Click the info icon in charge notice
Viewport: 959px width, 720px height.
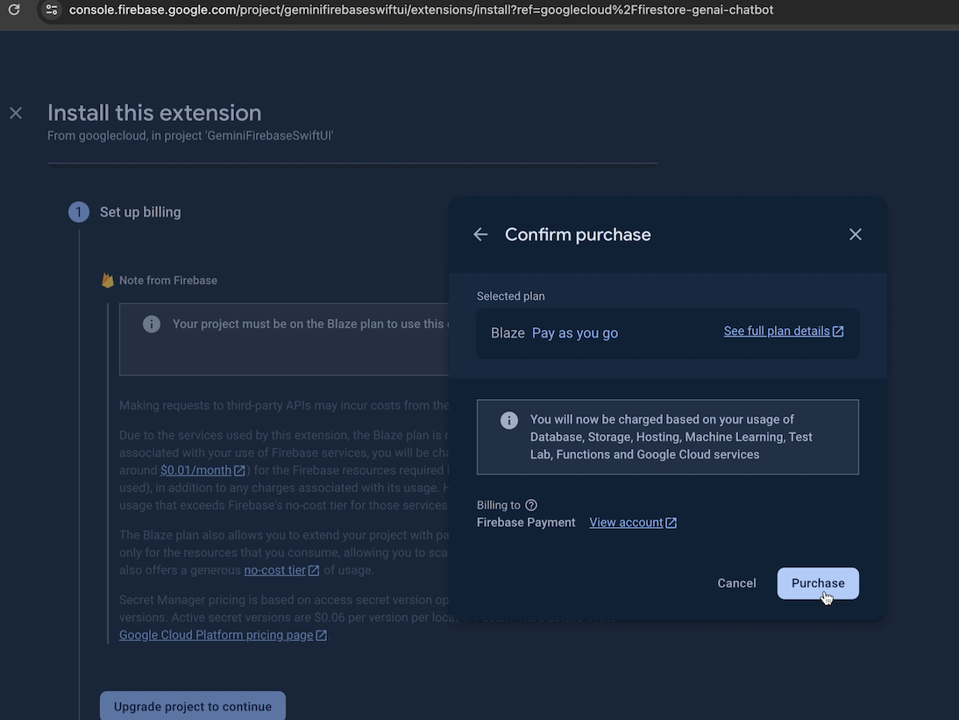coord(509,420)
